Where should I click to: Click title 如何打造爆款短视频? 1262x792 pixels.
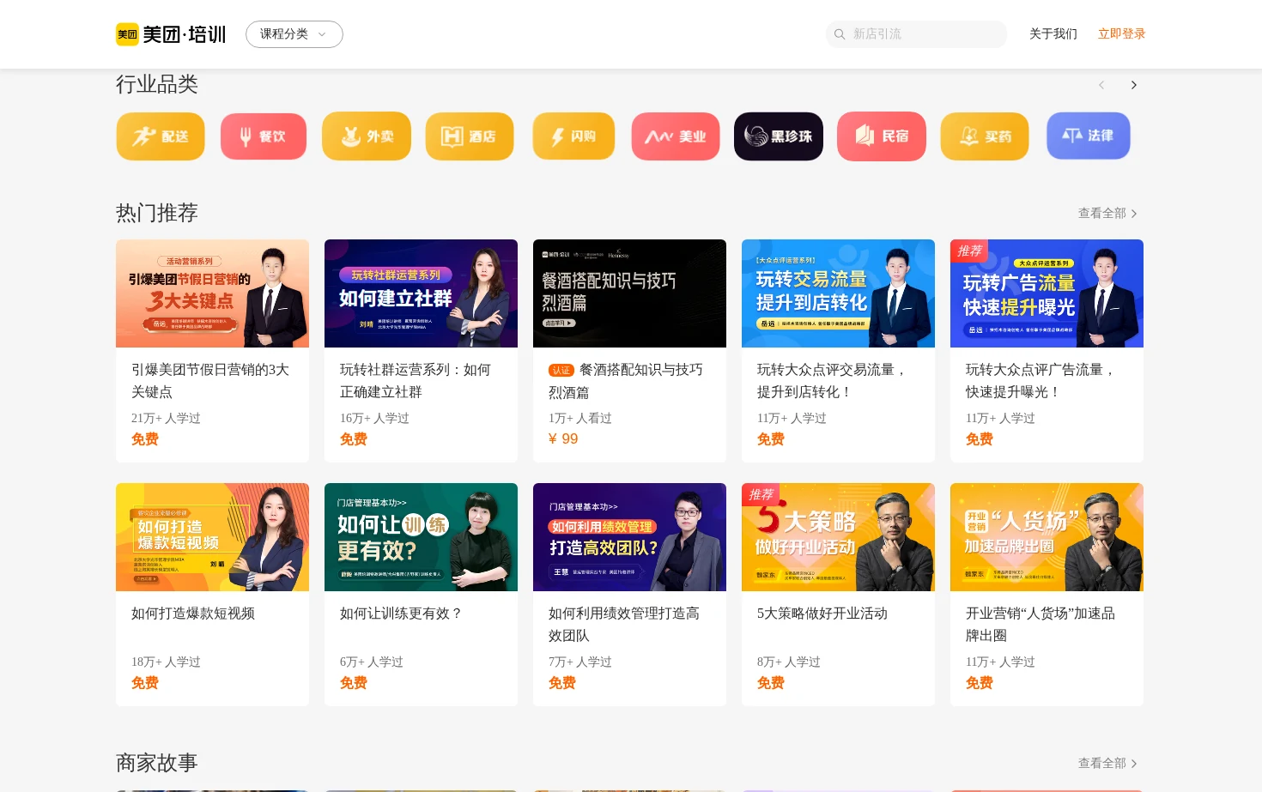pyautogui.click(x=193, y=614)
